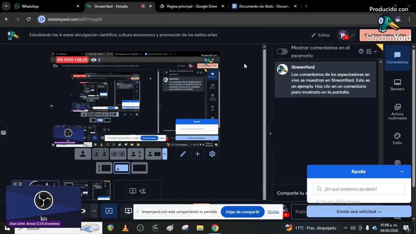Click the example StreamYard comment

coord(325,80)
